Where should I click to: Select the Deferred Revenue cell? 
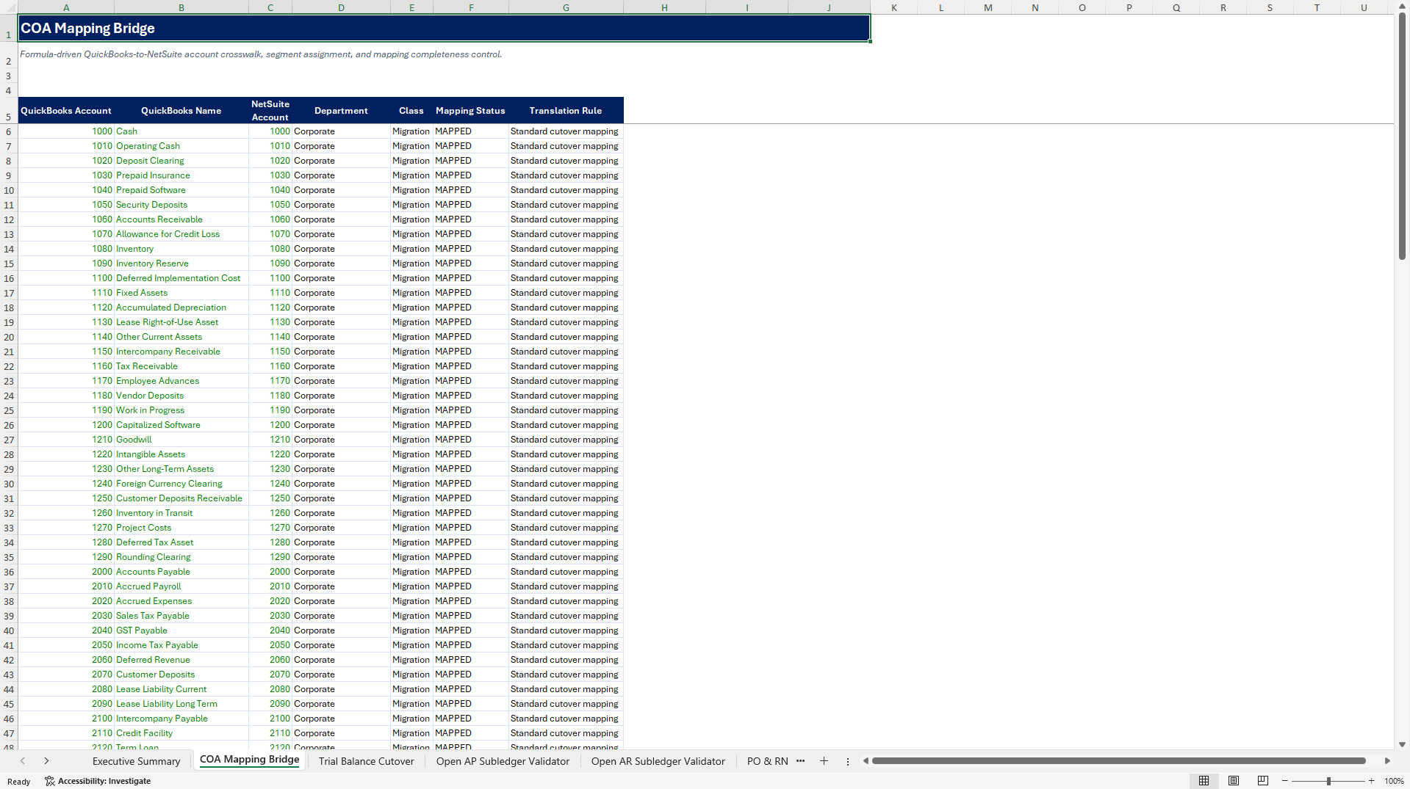pyautogui.click(x=181, y=660)
